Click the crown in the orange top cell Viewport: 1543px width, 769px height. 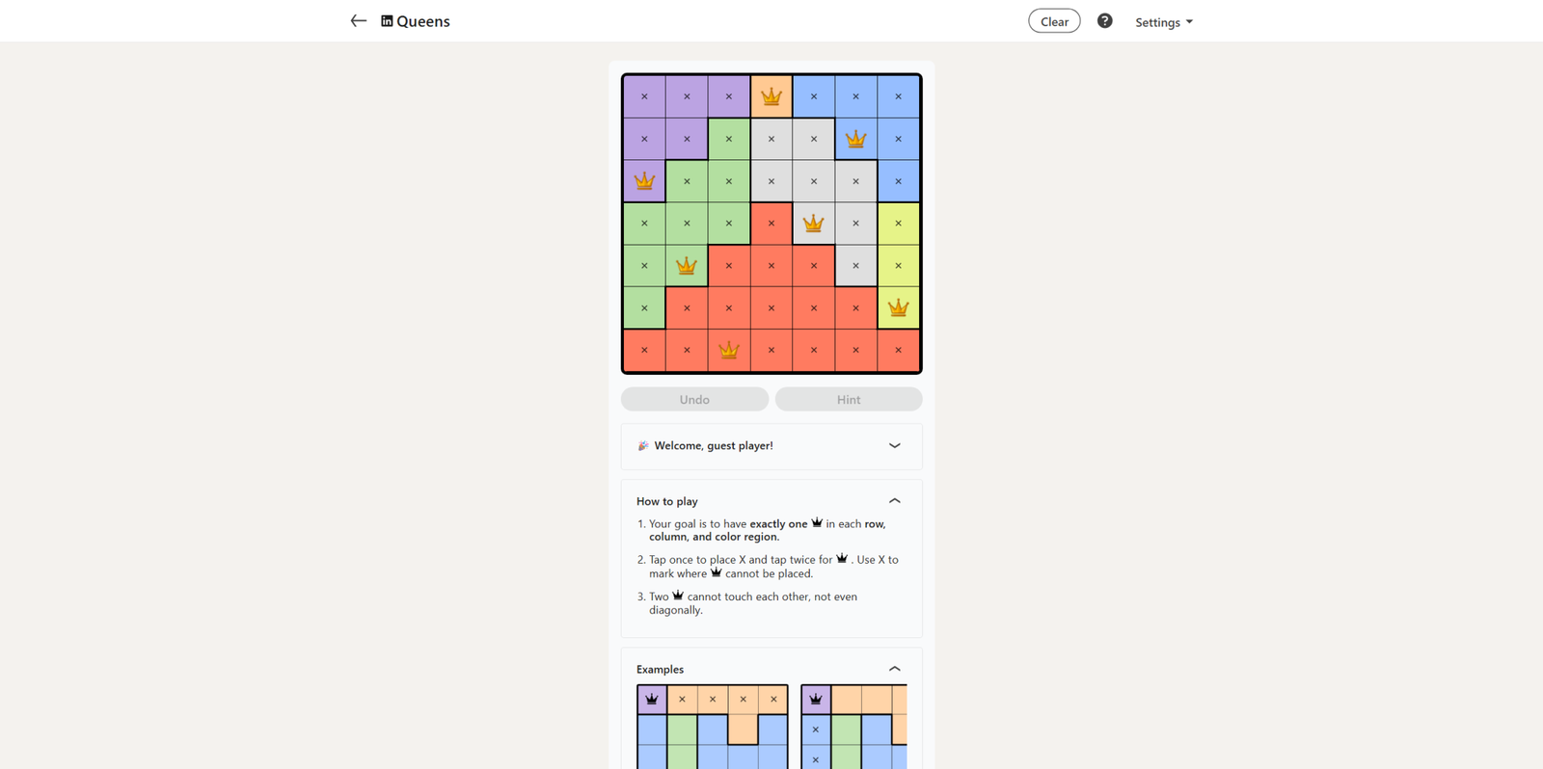coord(771,96)
